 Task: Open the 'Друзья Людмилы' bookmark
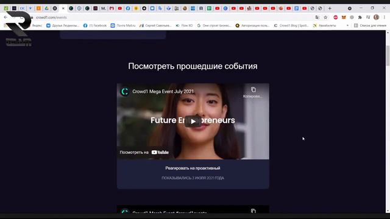[x=63, y=26]
